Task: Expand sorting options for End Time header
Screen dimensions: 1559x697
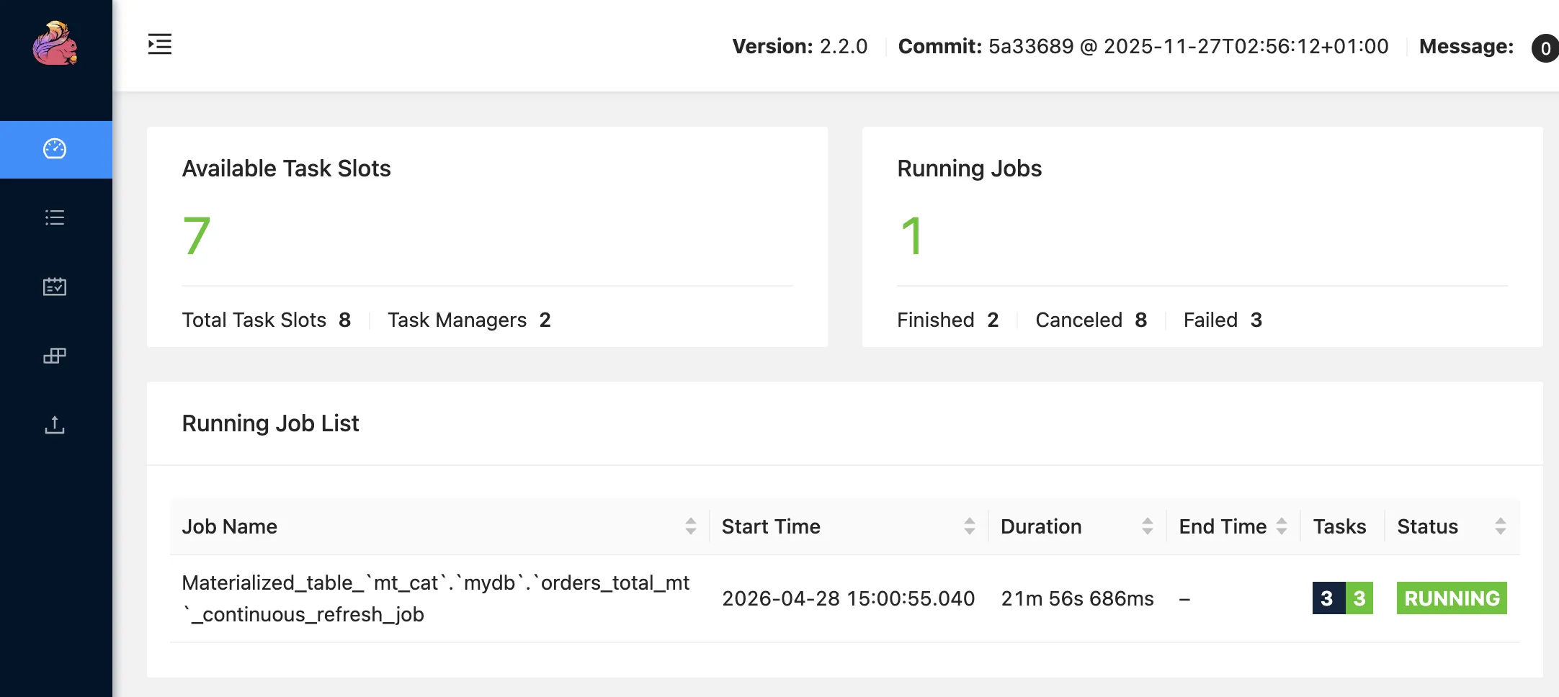Action: click(x=1282, y=526)
